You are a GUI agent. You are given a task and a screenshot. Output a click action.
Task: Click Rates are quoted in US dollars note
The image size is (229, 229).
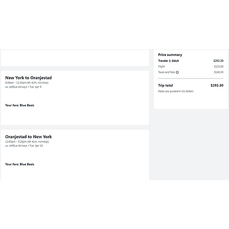tap(176, 91)
